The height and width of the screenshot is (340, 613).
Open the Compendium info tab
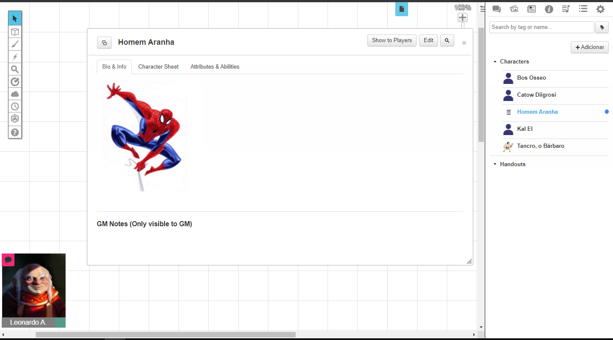point(549,9)
